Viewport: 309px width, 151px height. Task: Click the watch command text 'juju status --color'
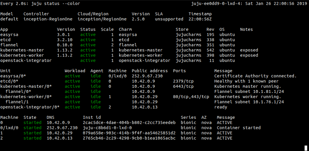pyautogui.click(x=55, y=4)
